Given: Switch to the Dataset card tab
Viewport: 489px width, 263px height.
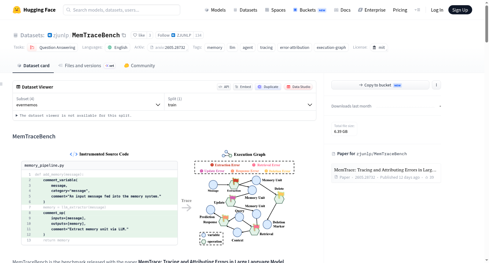Looking at the screenshot, I should (33, 65).
